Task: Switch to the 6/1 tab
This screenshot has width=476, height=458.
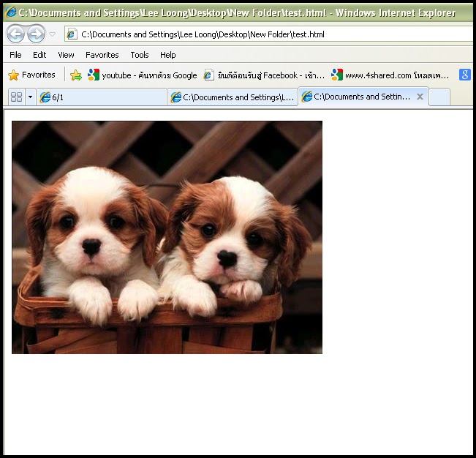Action: [x=102, y=97]
